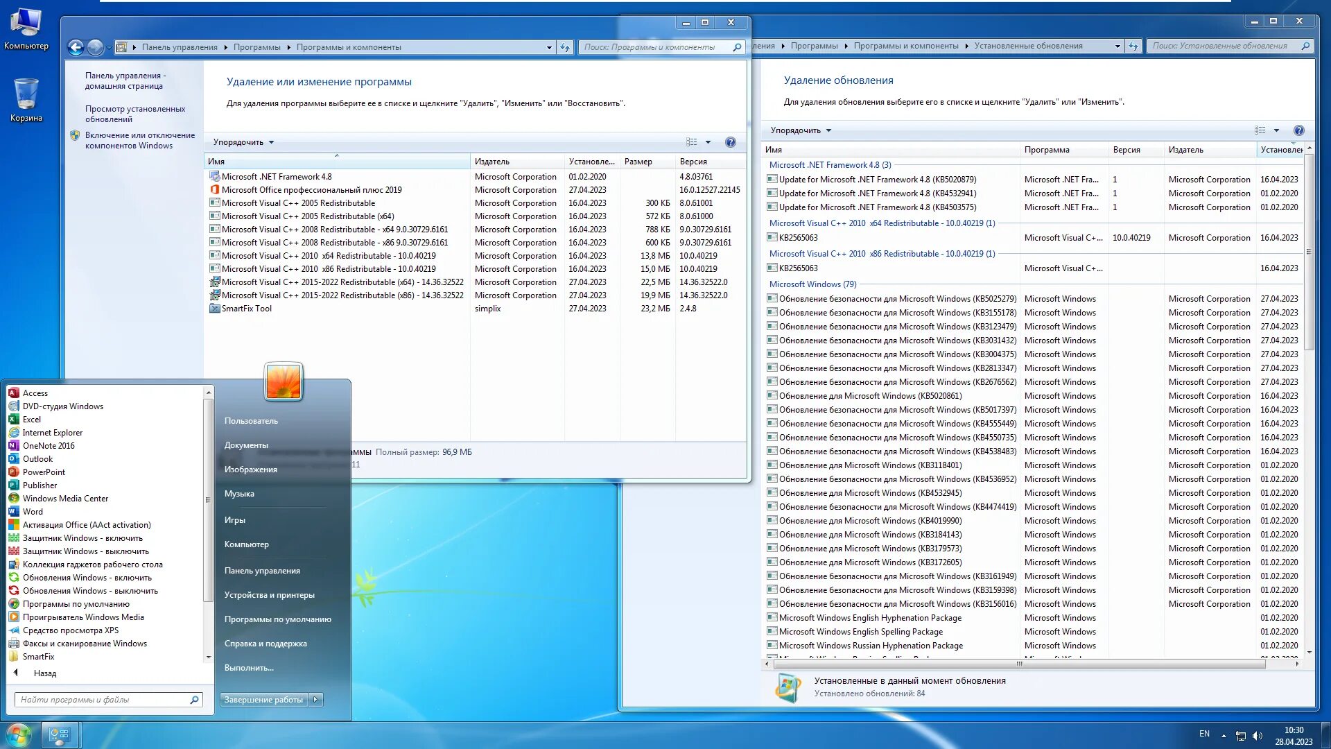Open Панель управления in Start menu
Screen dimensions: 1331x749
(x=262, y=571)
